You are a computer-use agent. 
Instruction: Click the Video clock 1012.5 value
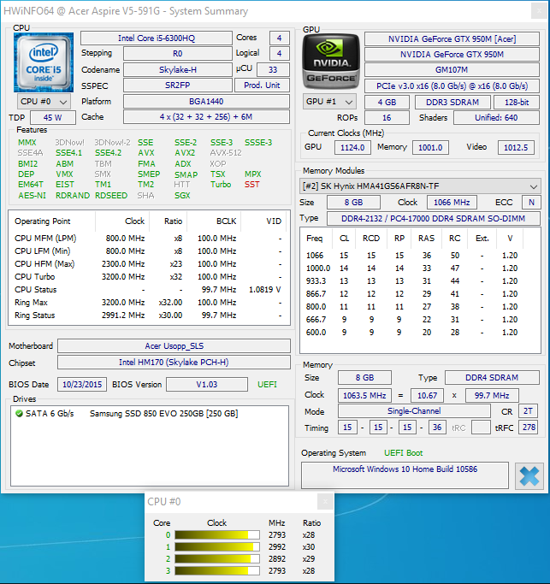[x=516, y=147]
